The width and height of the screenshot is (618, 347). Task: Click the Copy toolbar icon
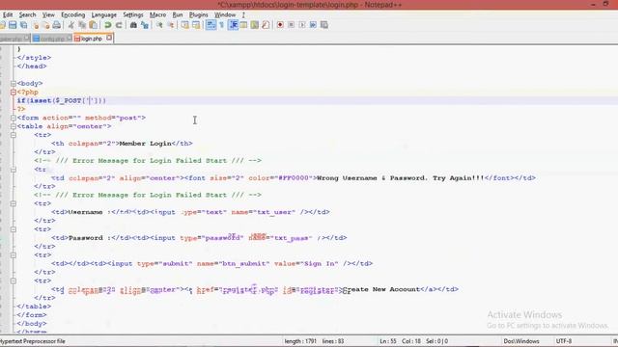(x=82, y=25)
